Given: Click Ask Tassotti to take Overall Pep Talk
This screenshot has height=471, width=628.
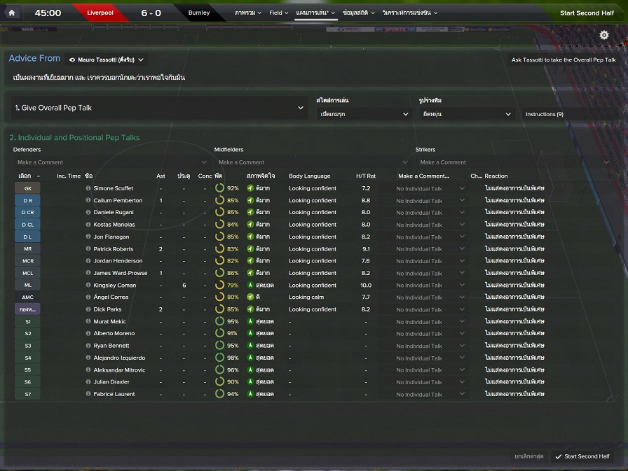Looking at the screenshot, I should click(564, 60).
